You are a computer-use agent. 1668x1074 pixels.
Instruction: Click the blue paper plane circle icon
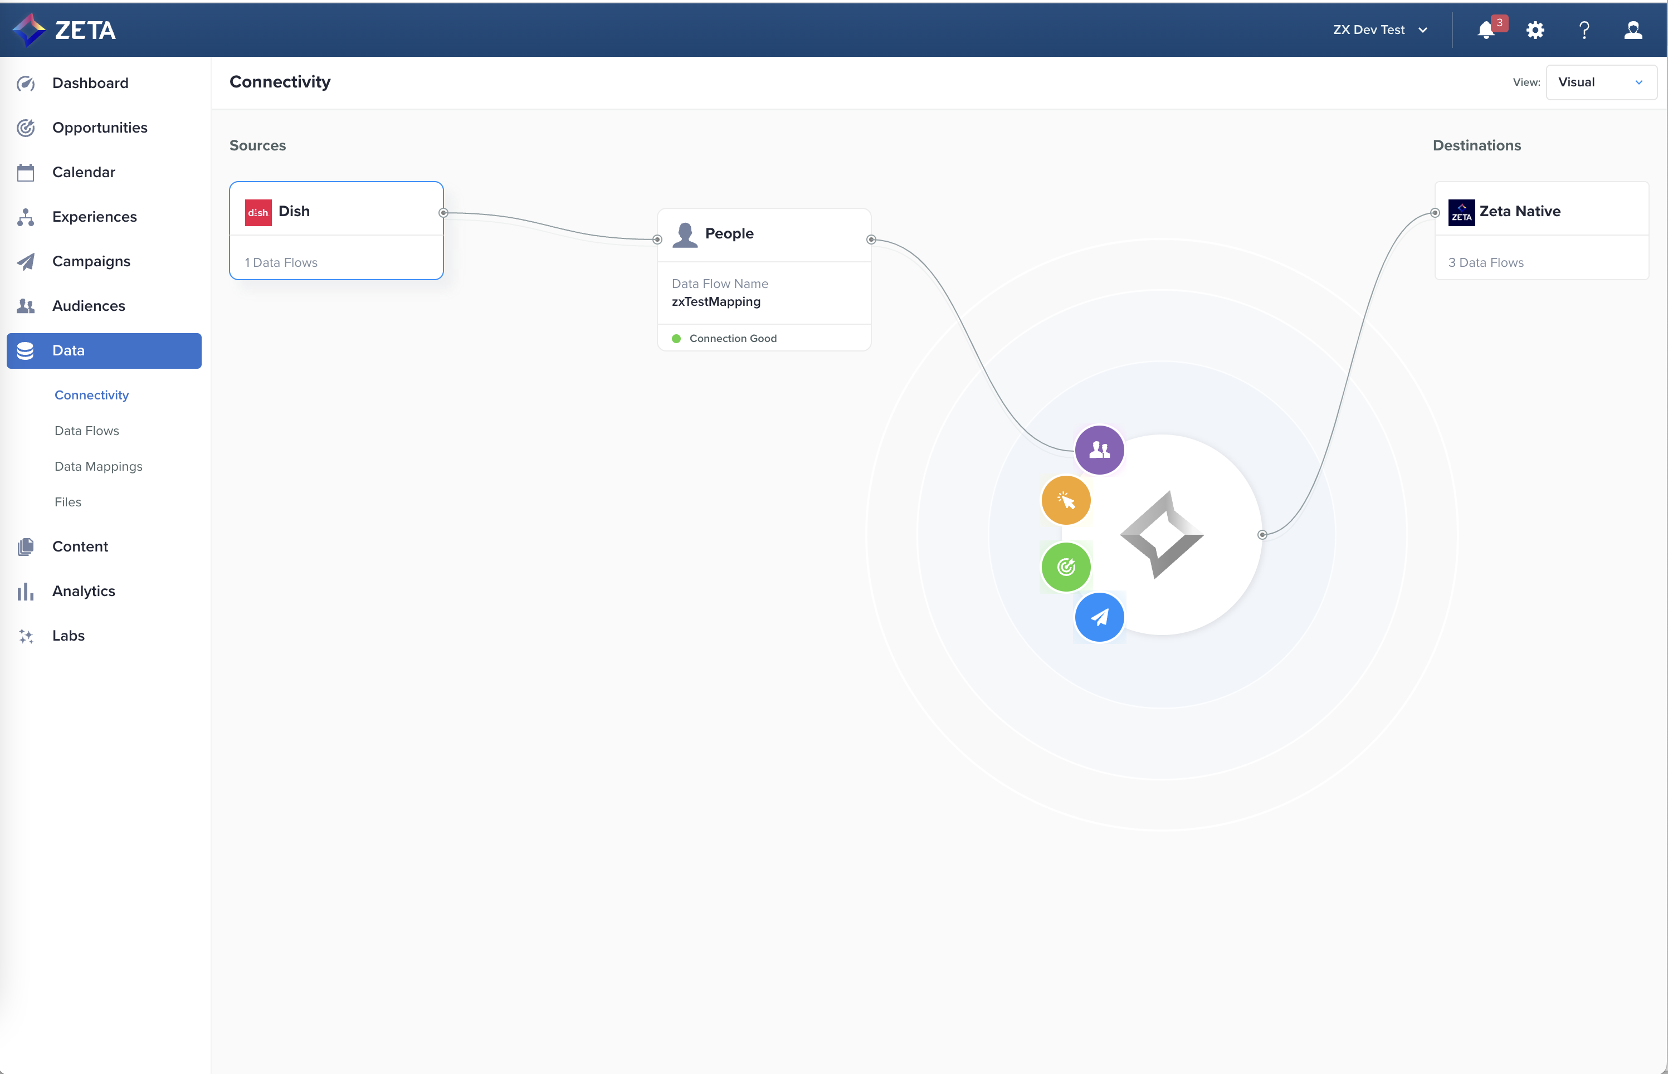click(1099, 617)
